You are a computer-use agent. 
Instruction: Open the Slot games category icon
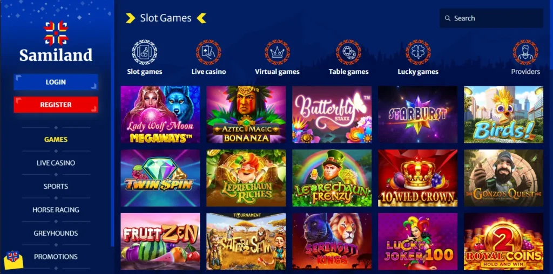pos(145,52)
